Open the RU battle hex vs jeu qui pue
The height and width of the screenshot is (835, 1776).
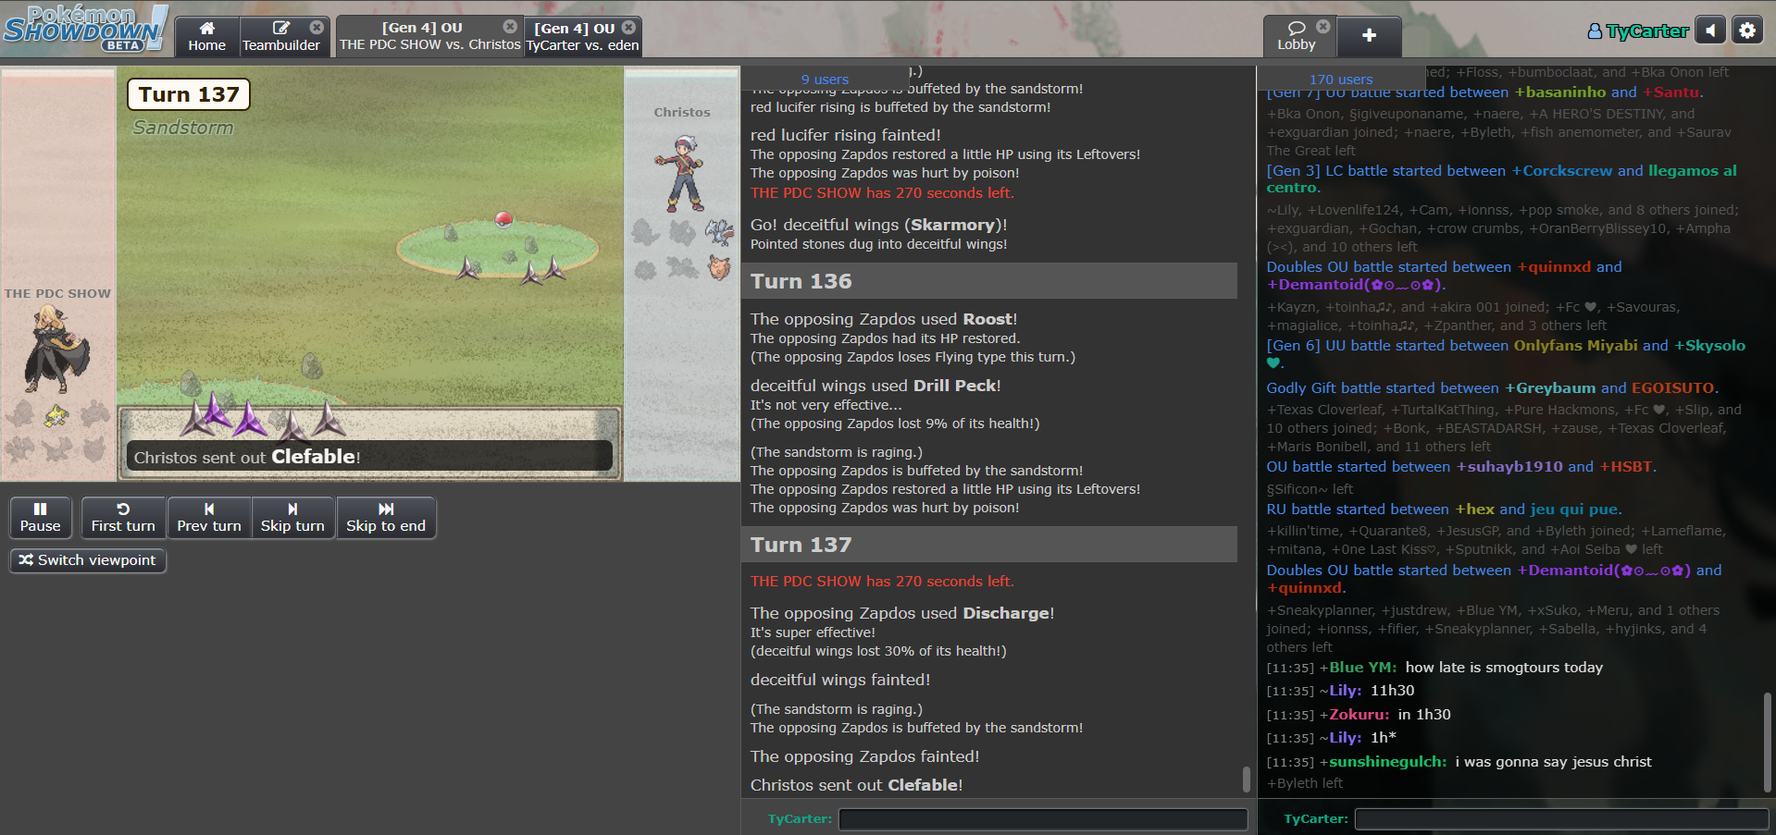[1444, 510]
